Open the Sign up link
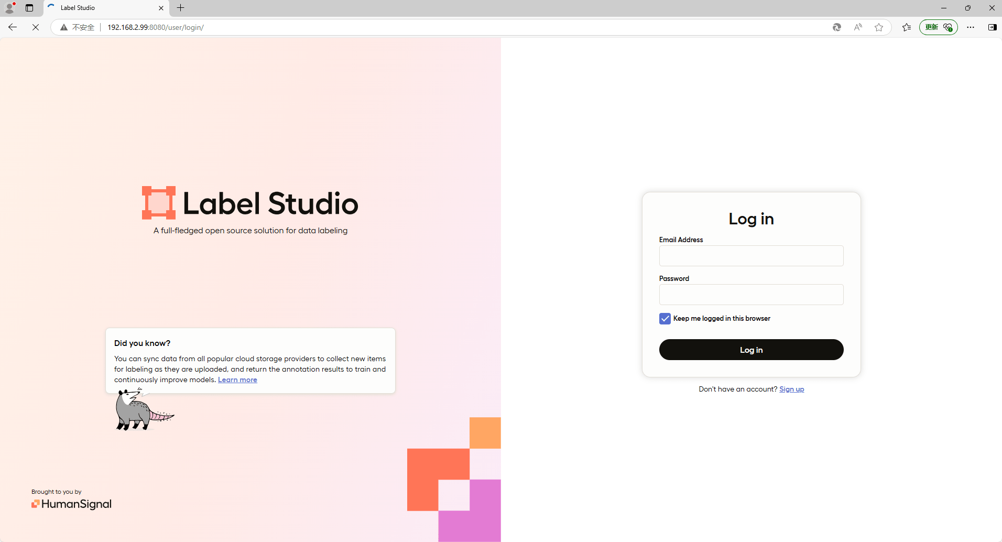 pos(791,389)
